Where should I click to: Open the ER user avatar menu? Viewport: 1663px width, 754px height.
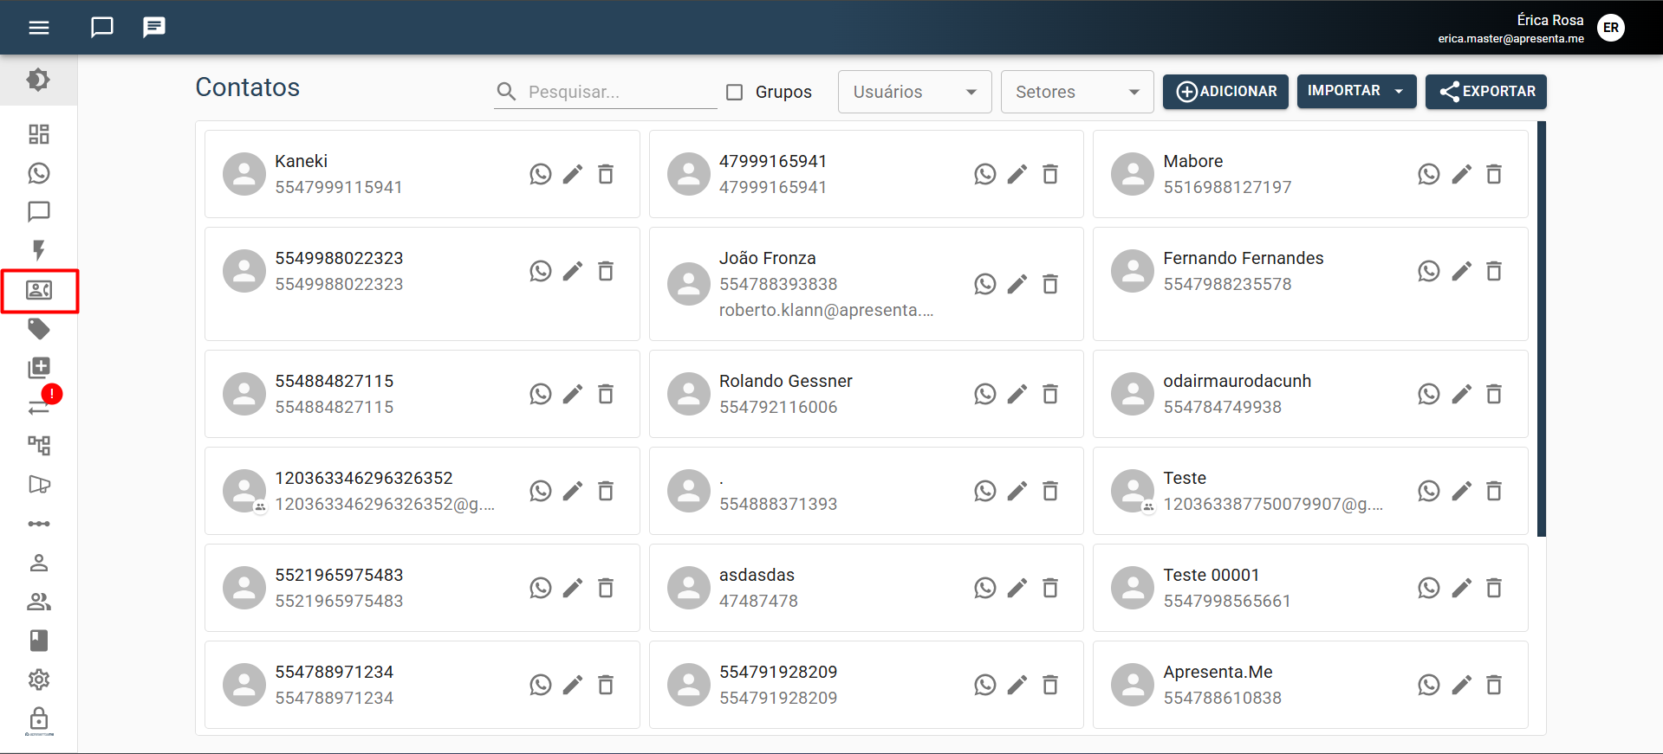pos(1611,28)
